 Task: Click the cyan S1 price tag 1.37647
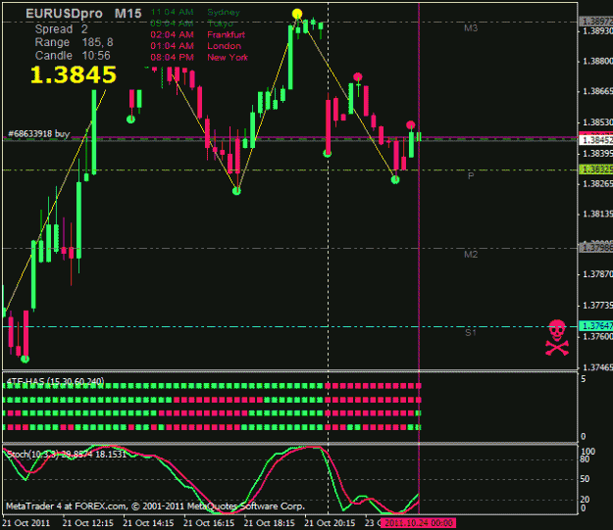click(595, 325)
